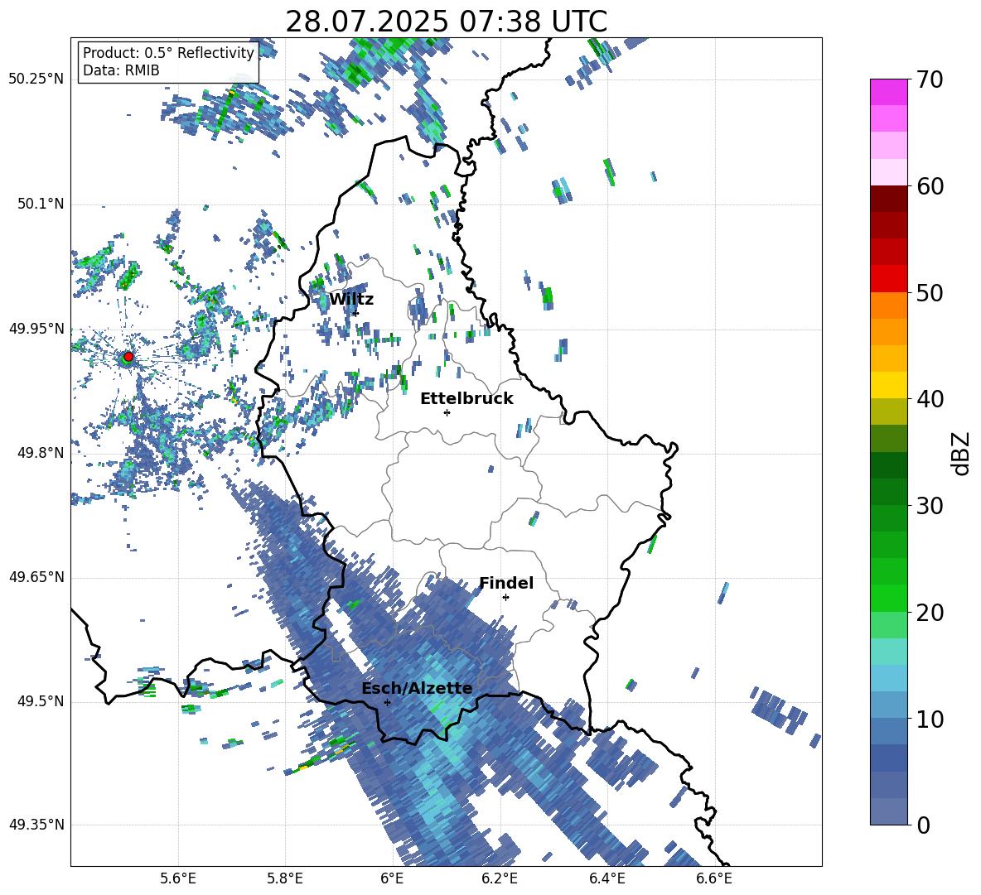Click the Findel station cross marker
The height and width of the screenshot is (895, 981).
point(505,598)
